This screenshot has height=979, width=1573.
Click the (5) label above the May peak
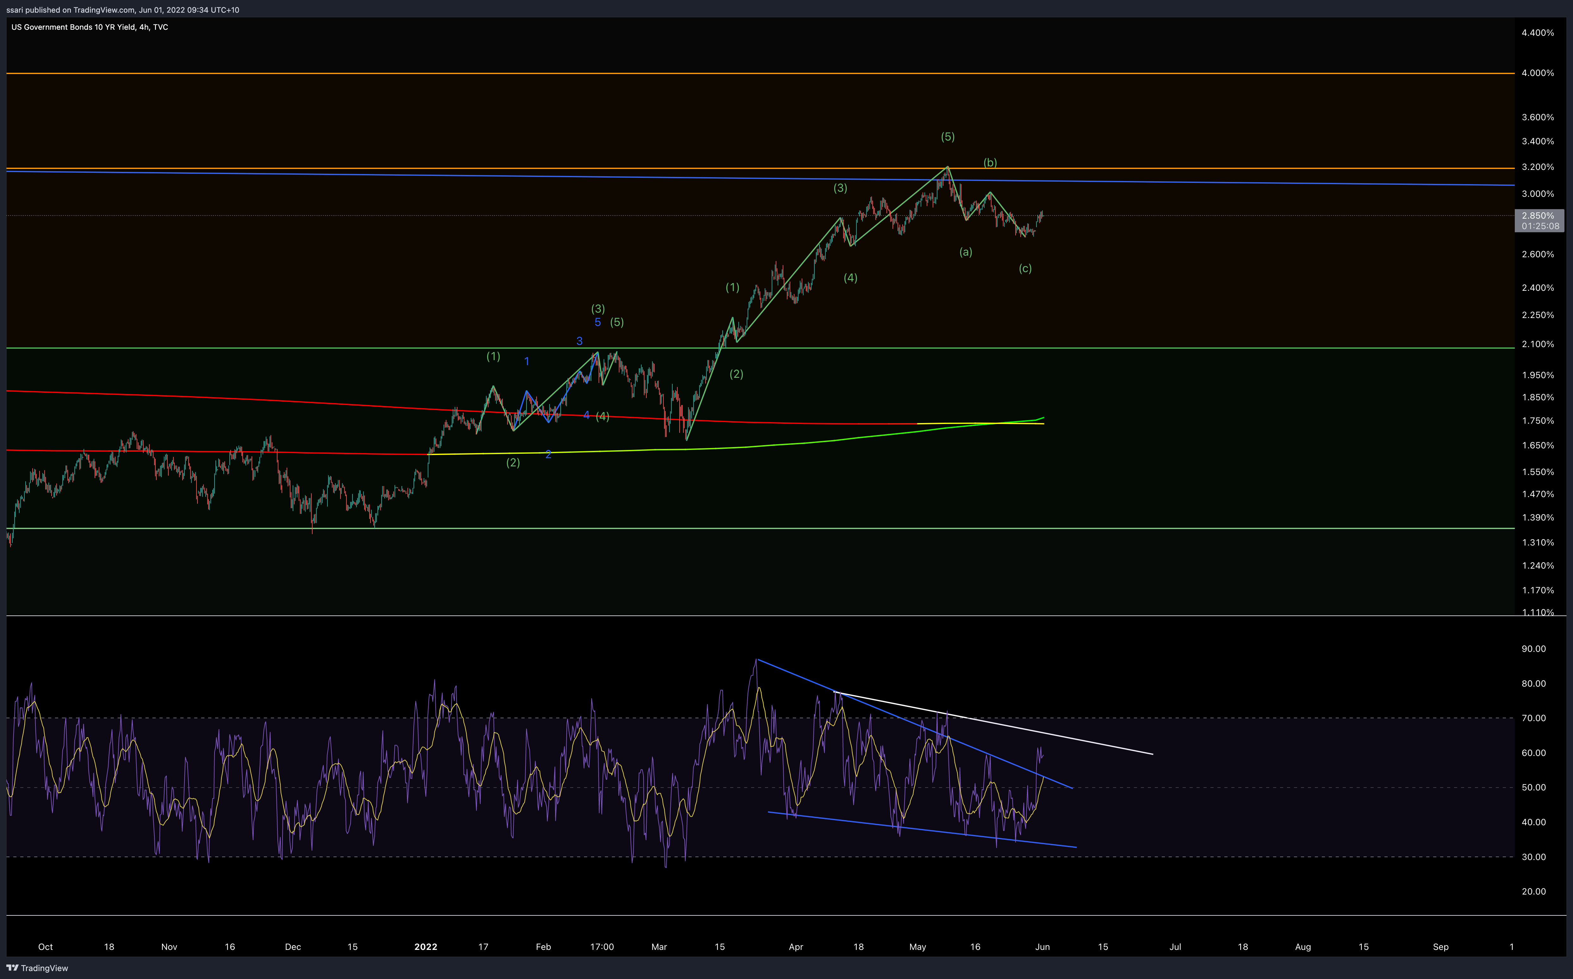pyautogui.click(x=947, y=137)
